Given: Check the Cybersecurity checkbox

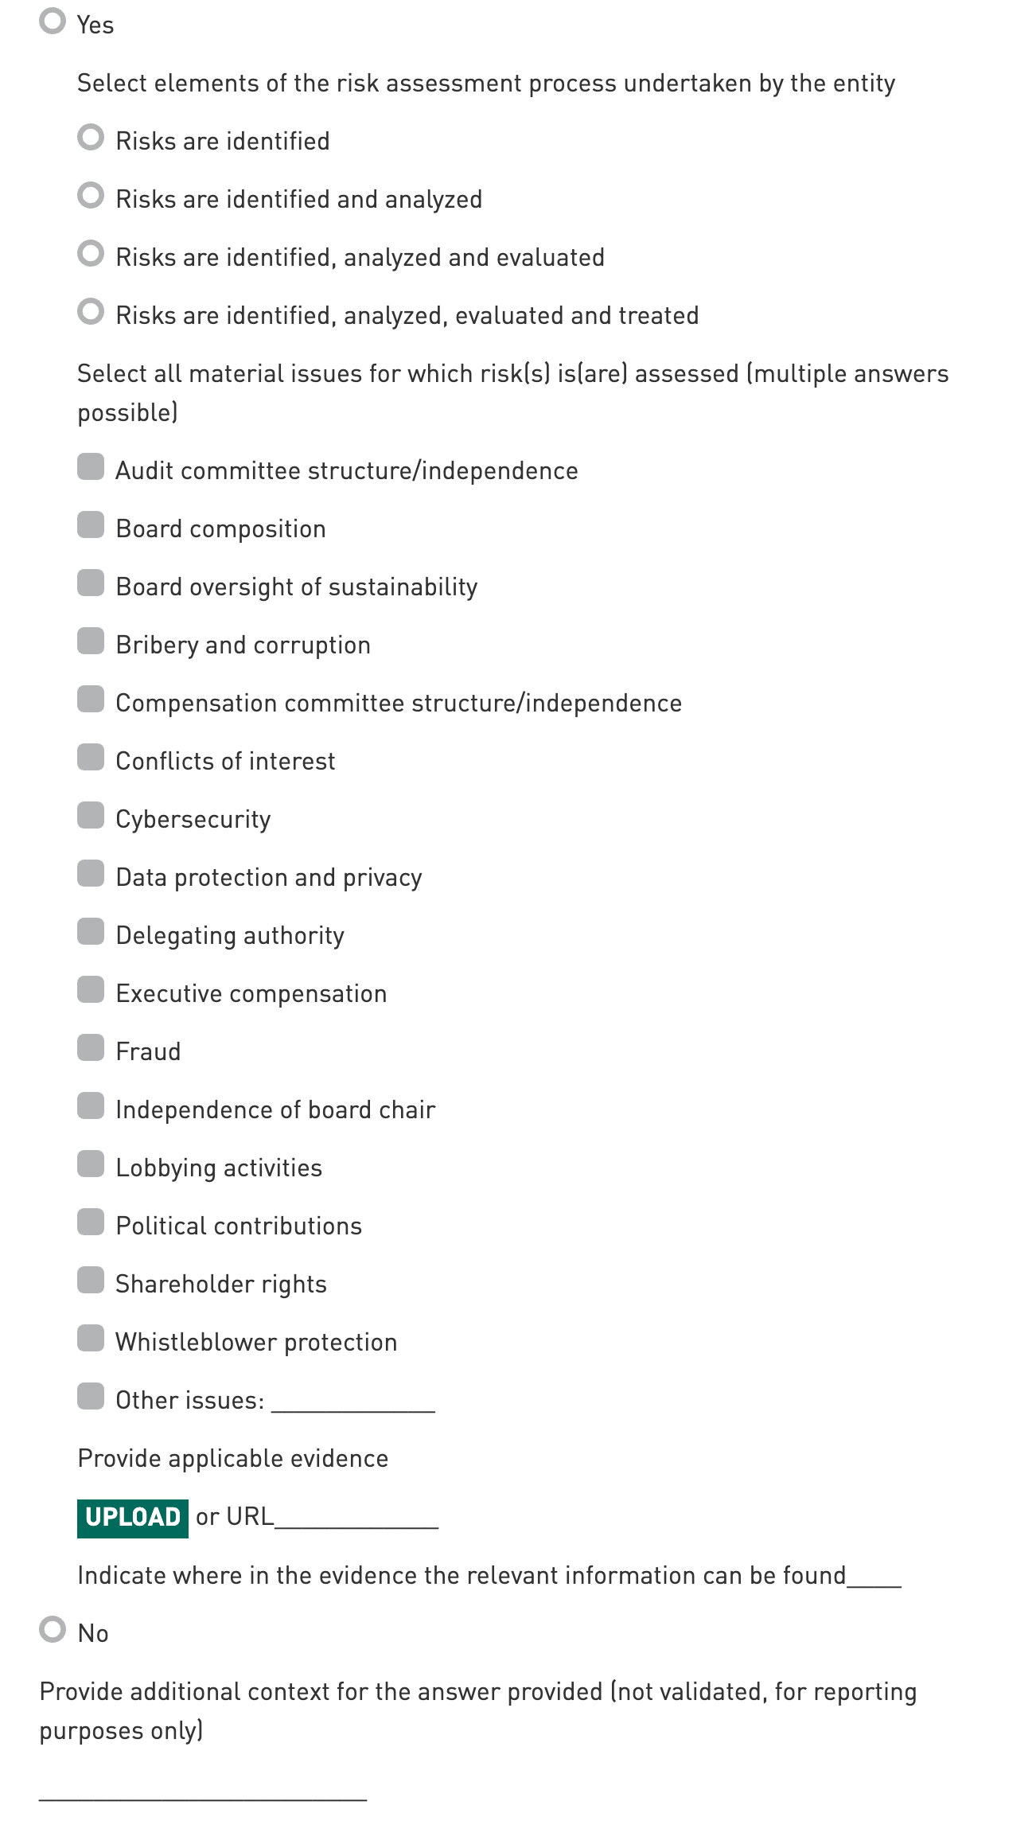Looking at the screenshot, I should pos(91,816).
